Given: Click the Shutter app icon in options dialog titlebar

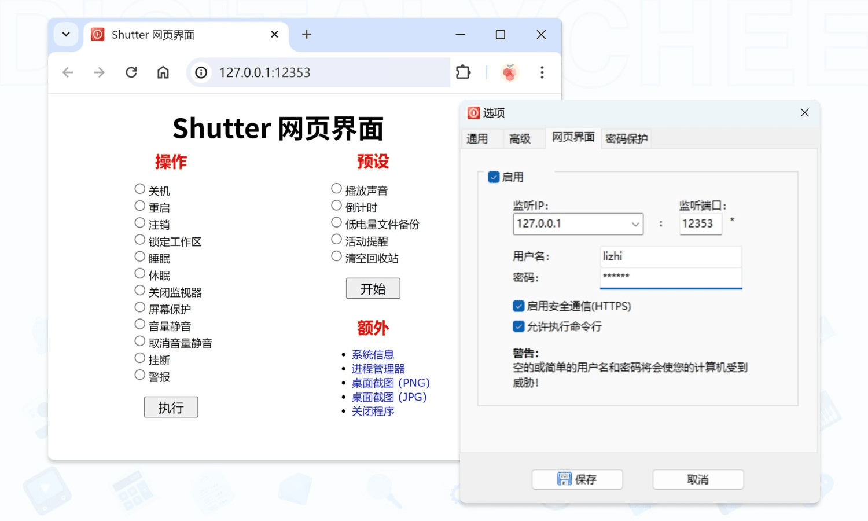Looking at the screenshot, I should [x=473, y=113].
